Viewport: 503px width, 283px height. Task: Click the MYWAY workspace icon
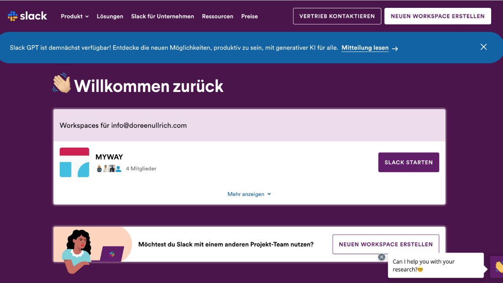[74, 162]
